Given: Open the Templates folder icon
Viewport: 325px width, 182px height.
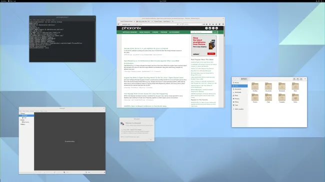Looking at the screenshot, I should point(282,98).
